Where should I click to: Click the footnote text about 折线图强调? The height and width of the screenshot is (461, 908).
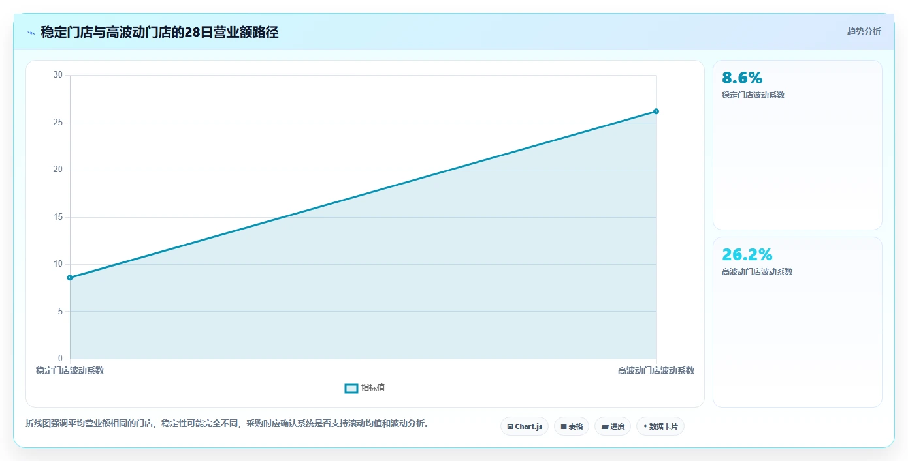tap(227, 424)
